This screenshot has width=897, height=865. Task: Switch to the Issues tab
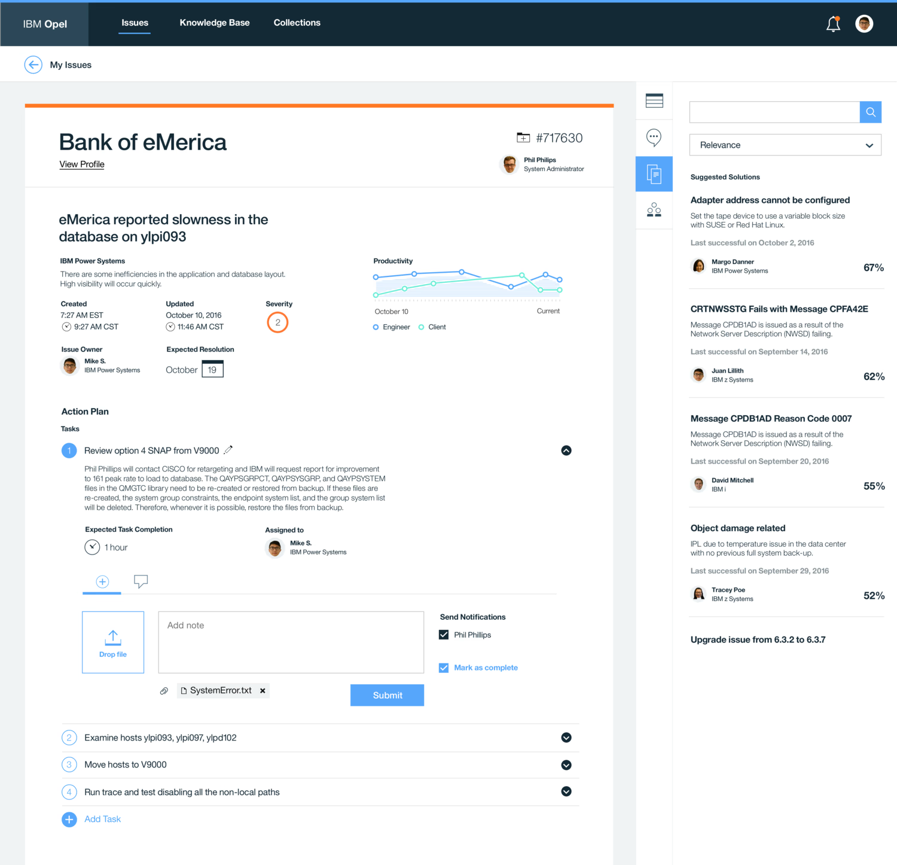click(x=135, y=23)
